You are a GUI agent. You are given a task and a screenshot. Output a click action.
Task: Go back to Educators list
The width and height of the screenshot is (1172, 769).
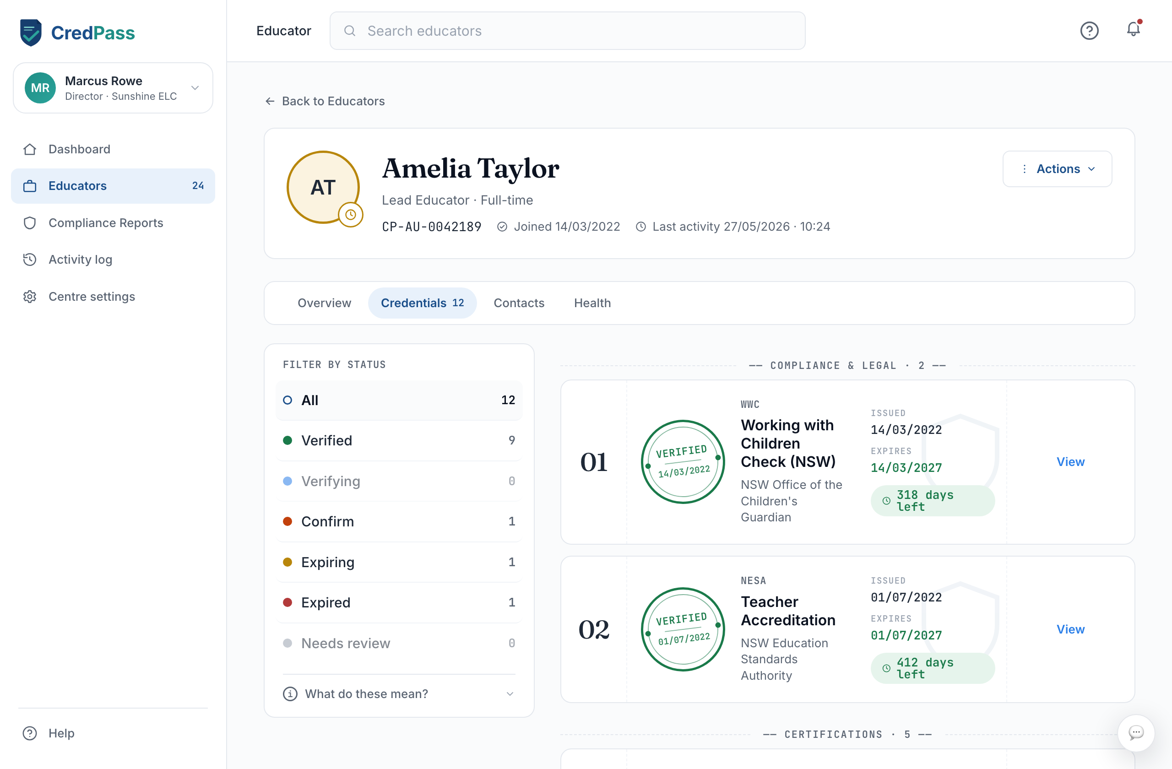pyautogui.click(x=325, y=101)
